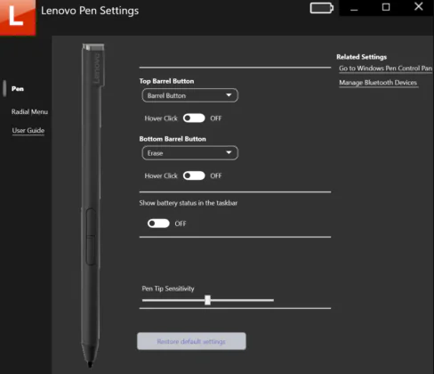Image resolution: width=434 pixels, height=374 pixels.
Task: Close the Lenovo Pen Settings window
Action: click(x=418, y=7)
